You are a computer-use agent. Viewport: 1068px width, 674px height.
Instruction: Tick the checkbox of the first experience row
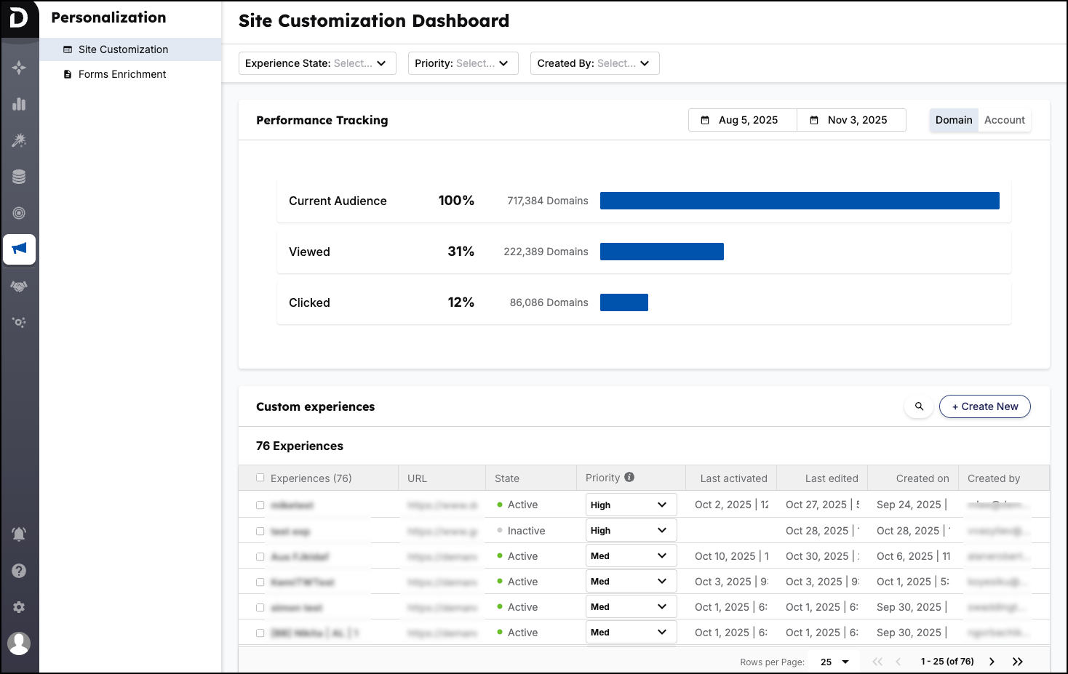tap(260, 505)
